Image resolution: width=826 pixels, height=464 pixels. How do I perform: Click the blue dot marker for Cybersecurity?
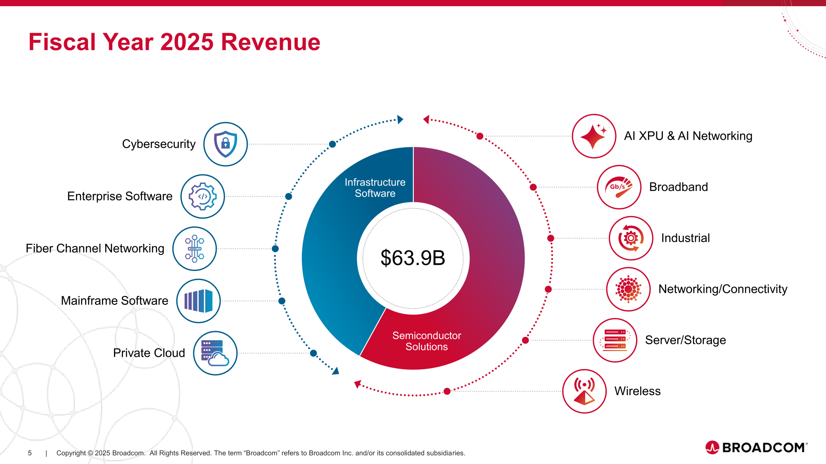pyautogui.click(x=332, y=144)
